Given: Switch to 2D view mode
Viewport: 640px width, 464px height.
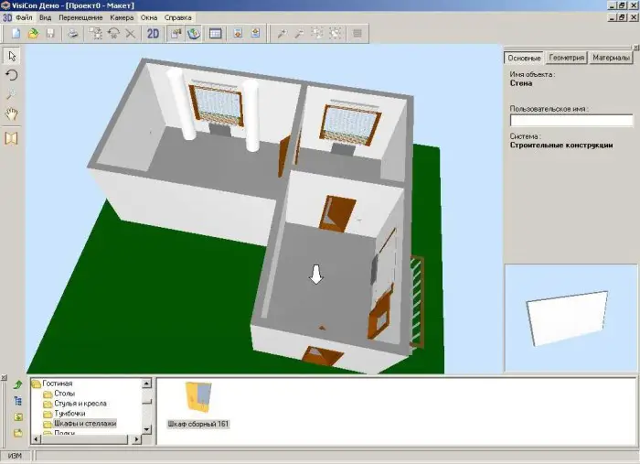Looking at the screenshot, I should coord(153,34).
